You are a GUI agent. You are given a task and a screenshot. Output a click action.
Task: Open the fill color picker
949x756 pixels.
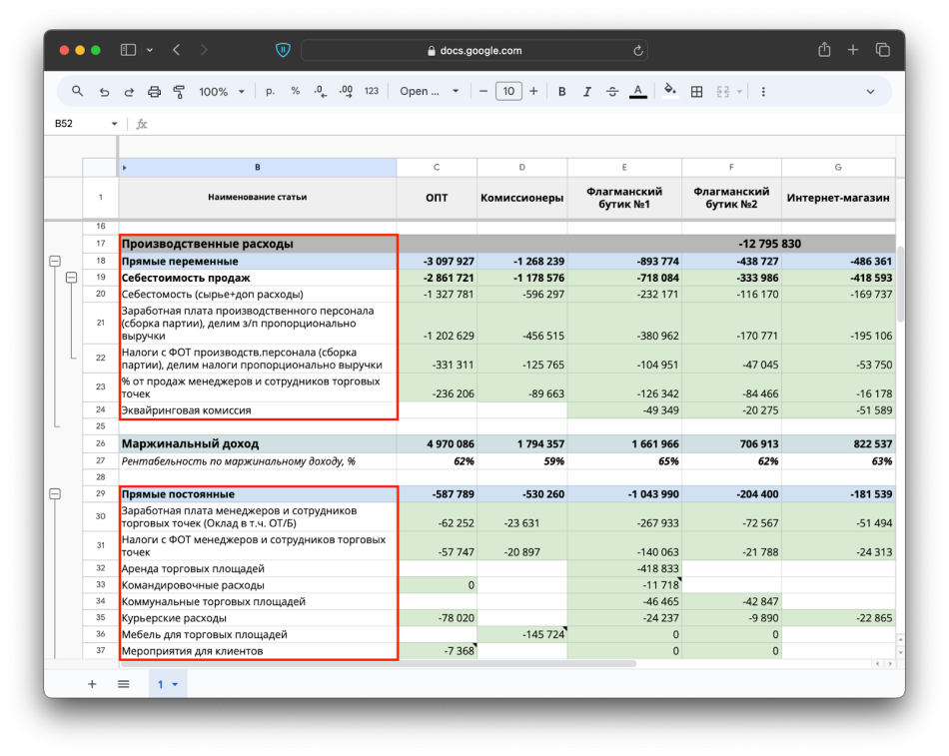(669, 91)
